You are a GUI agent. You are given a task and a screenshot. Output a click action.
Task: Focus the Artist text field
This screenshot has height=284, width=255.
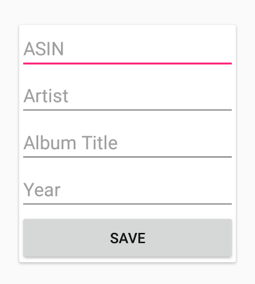[127, 96]
